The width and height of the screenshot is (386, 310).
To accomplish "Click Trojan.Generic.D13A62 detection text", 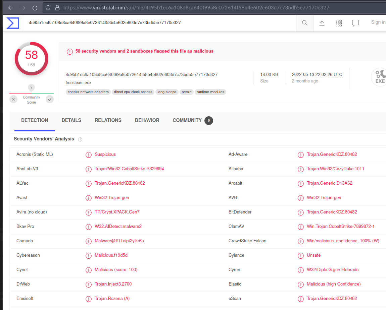I will click(329, 183).
